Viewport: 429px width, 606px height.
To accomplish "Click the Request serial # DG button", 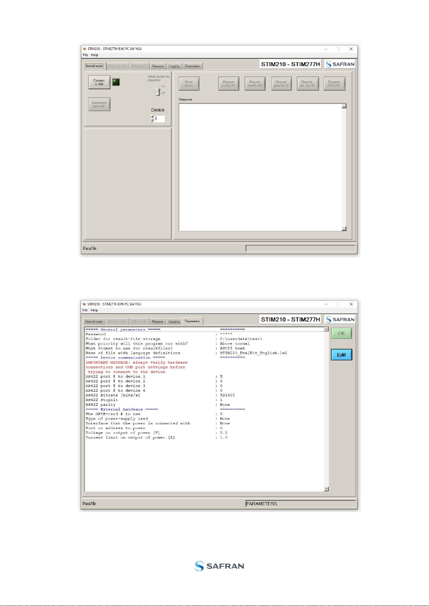I will [281, 84].
